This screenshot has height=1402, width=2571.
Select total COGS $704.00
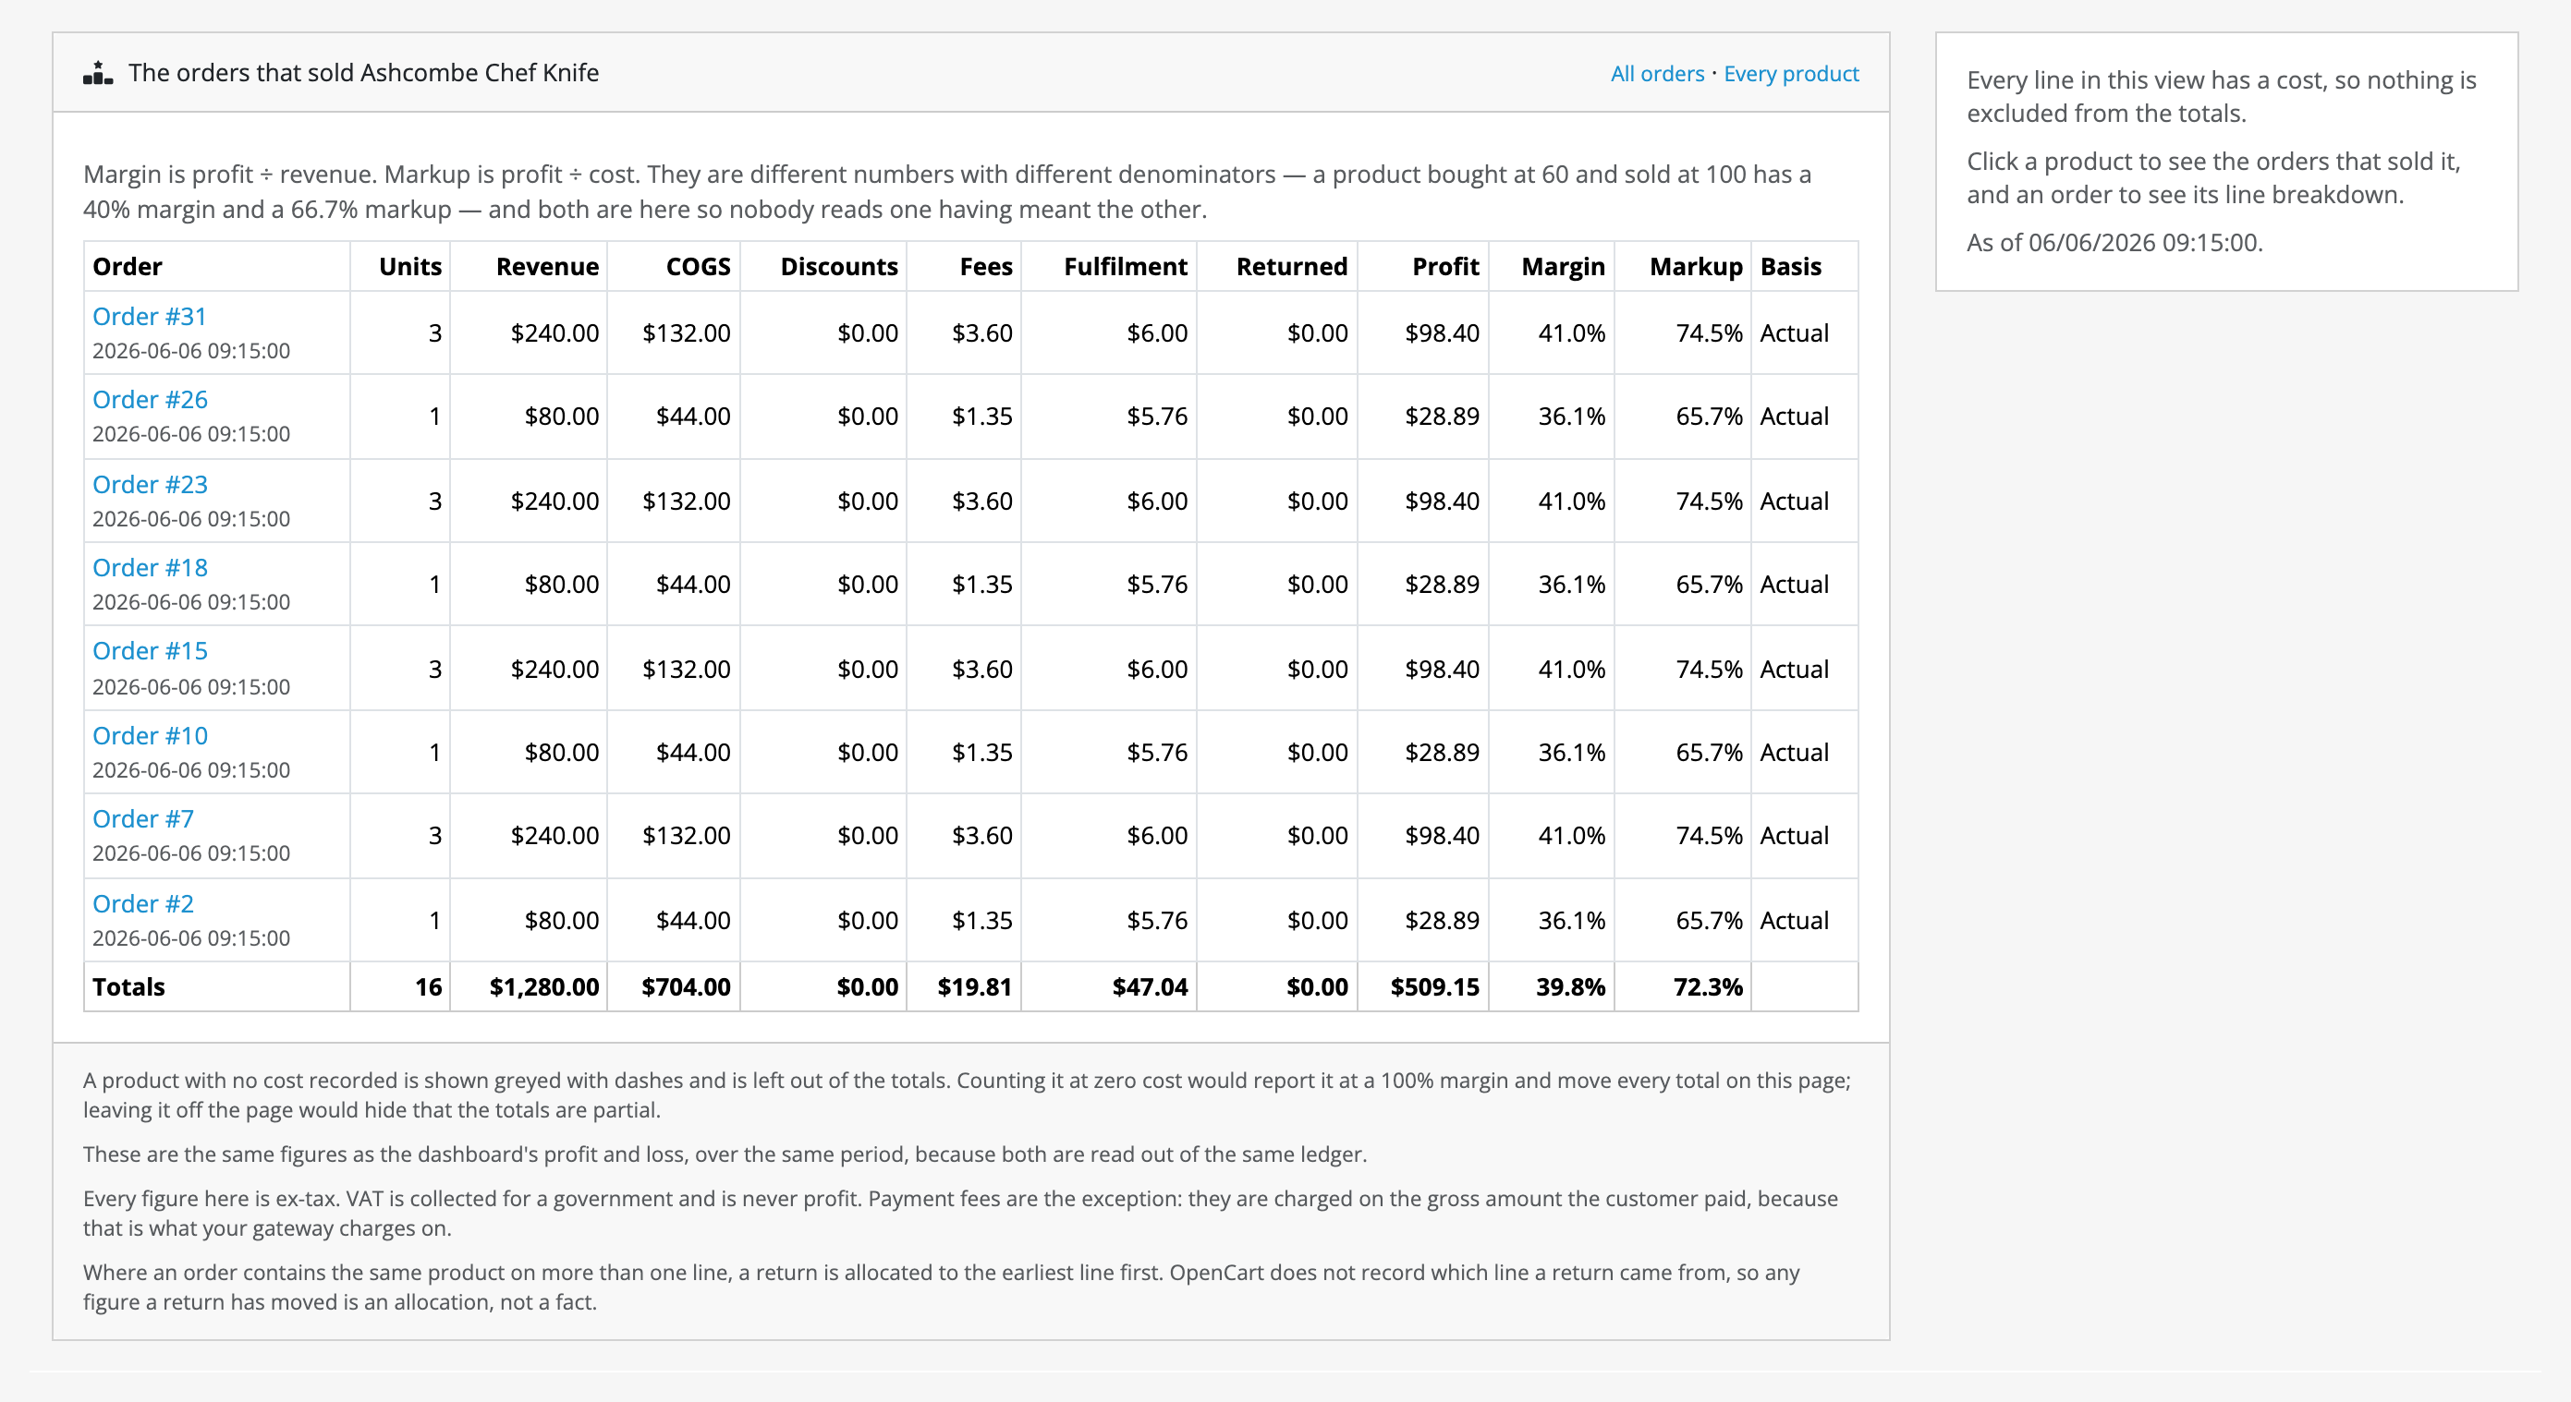pos(686,986)
